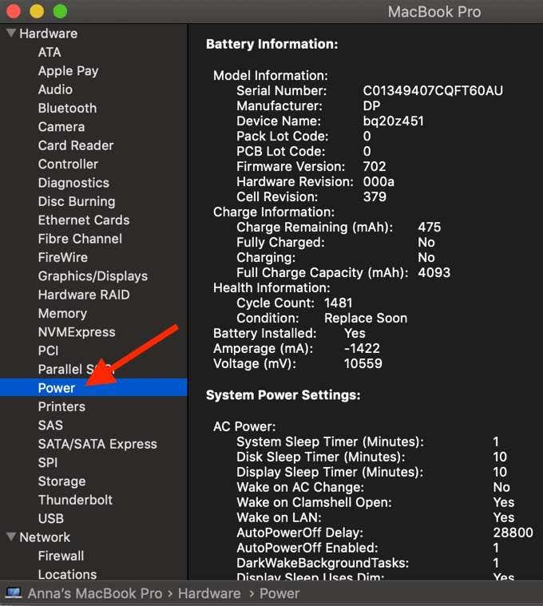
Task: Collapse the Hardware section triangle
Action: click(11, 34)
